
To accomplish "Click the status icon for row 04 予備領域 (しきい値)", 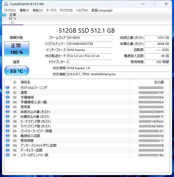I will [8, 102].
